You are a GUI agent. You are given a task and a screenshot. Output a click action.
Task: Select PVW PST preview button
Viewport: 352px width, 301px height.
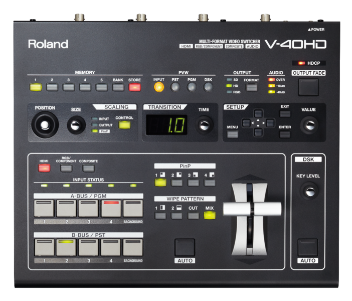tap(175, 87)
